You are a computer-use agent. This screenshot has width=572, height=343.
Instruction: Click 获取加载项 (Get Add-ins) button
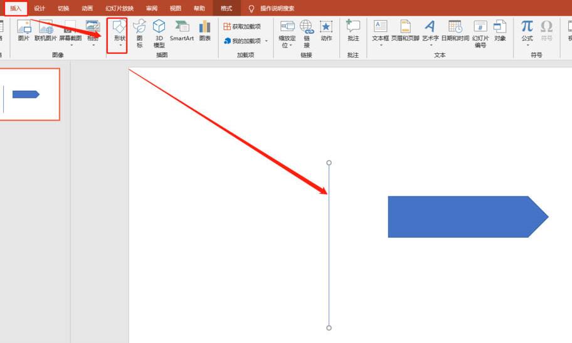tap(242, 26)
